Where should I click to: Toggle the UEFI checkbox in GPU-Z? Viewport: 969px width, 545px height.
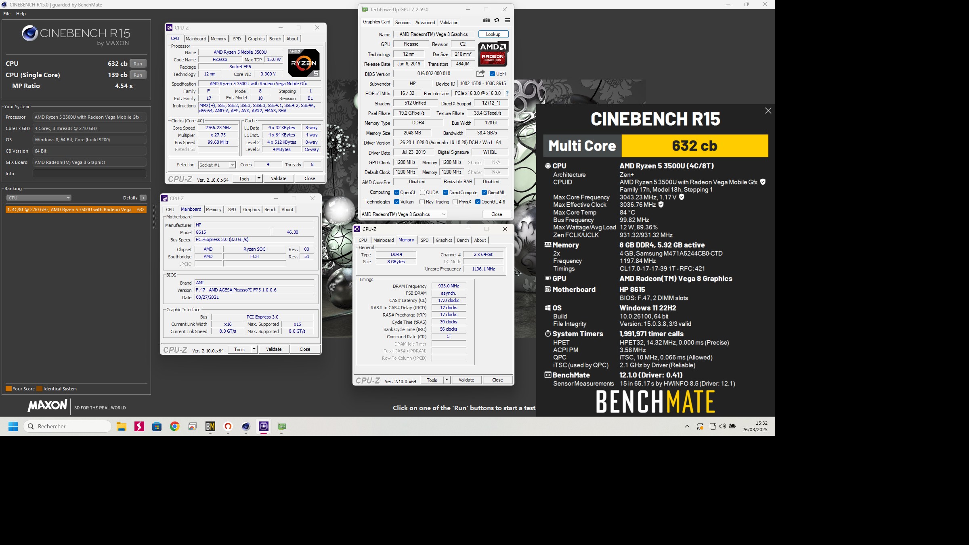click(492, 74)
